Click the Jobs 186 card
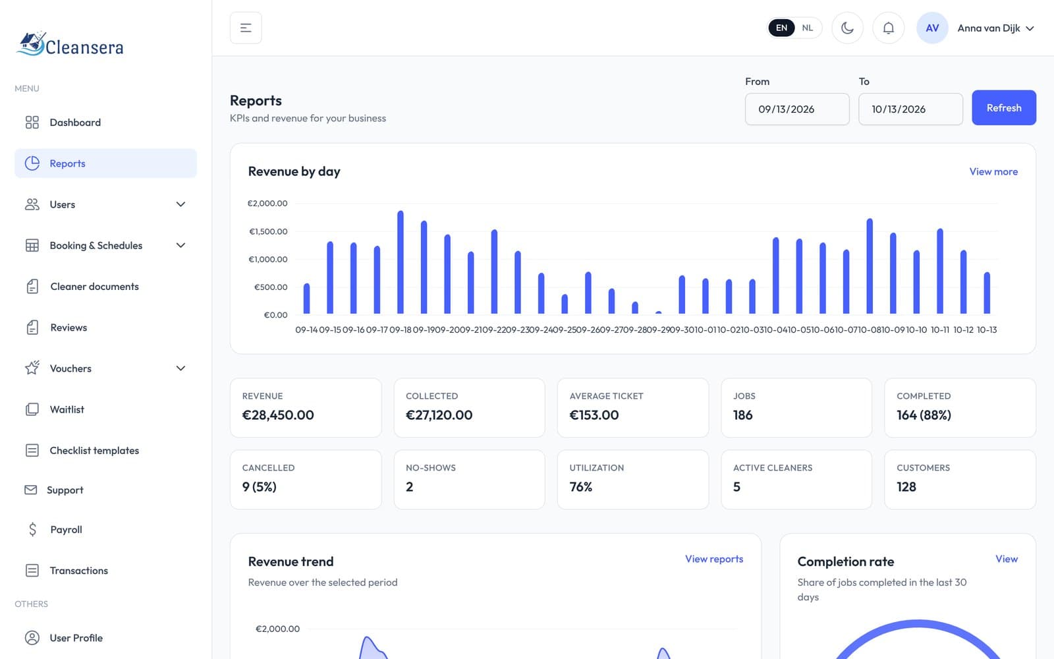1054x659 pixels. point(796,407)
